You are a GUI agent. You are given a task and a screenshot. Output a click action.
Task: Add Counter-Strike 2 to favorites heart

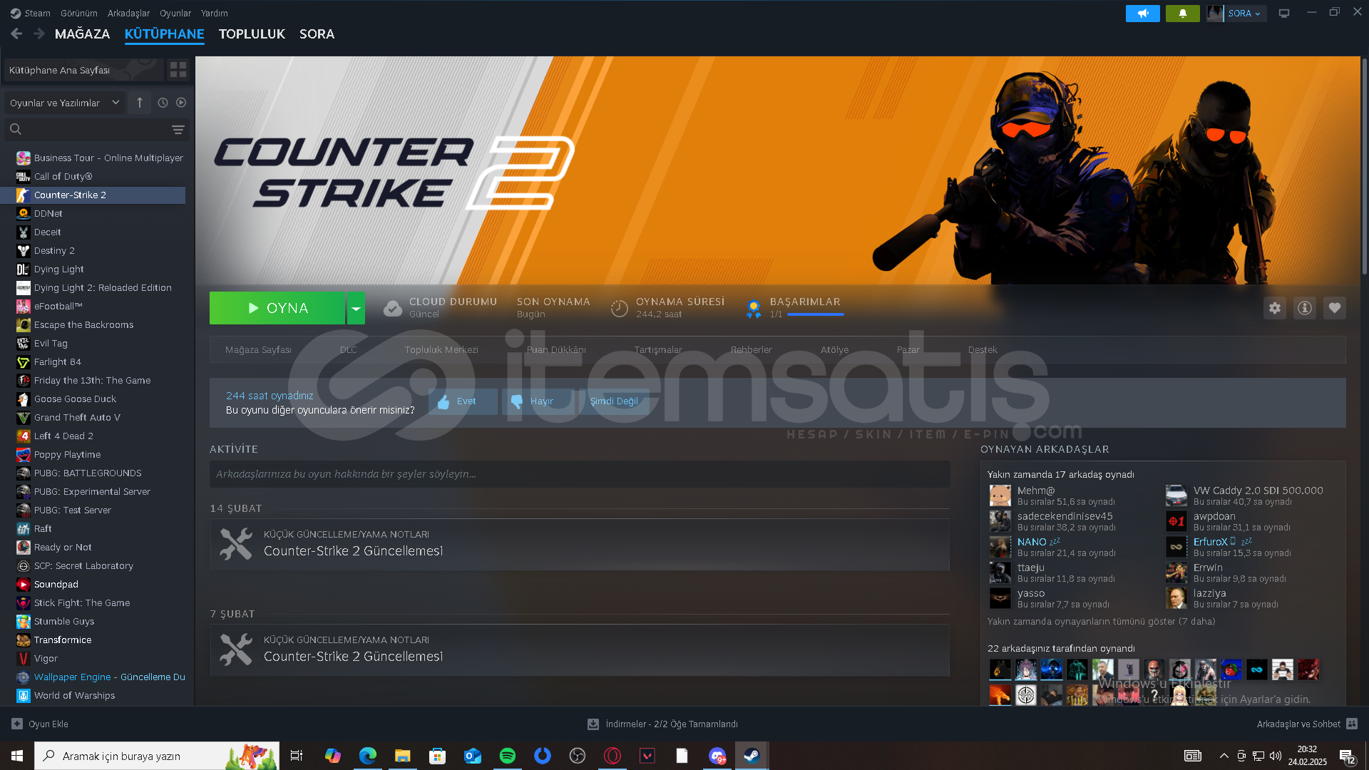[1334, 308]
